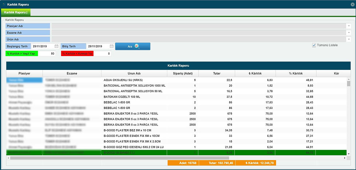Image resolution: width=356 pixels, height=170 pixels.
Task: Select BATICONAL ANTISEPTIK SOLUSYON 1000 ML row
Action: point(177,86)
